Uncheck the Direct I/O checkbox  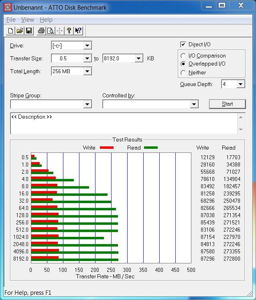(x=183, y=44)
